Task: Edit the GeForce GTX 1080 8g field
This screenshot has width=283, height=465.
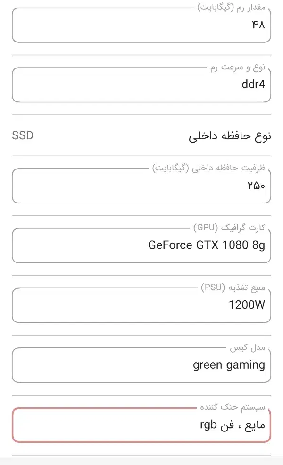Action: 141,245
